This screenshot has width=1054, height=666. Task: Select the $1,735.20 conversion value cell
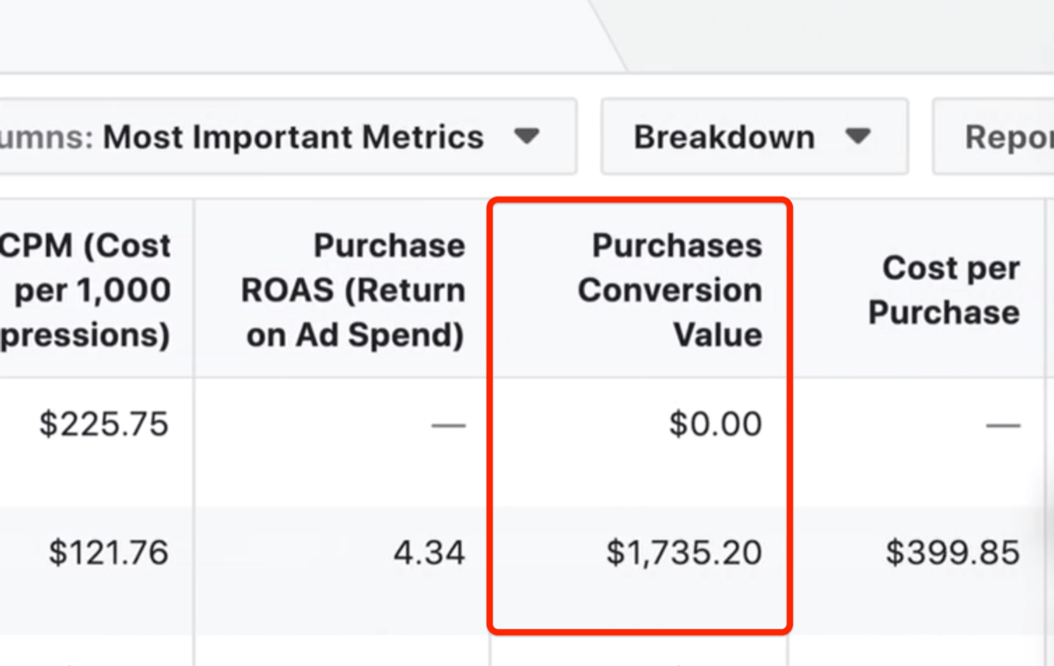click(684, 553)
